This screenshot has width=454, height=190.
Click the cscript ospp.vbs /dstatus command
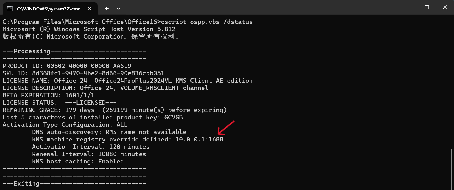[x=207, y=22]
